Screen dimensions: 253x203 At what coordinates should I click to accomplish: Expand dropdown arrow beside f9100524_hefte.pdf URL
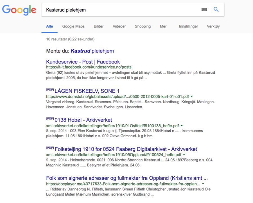184,154
